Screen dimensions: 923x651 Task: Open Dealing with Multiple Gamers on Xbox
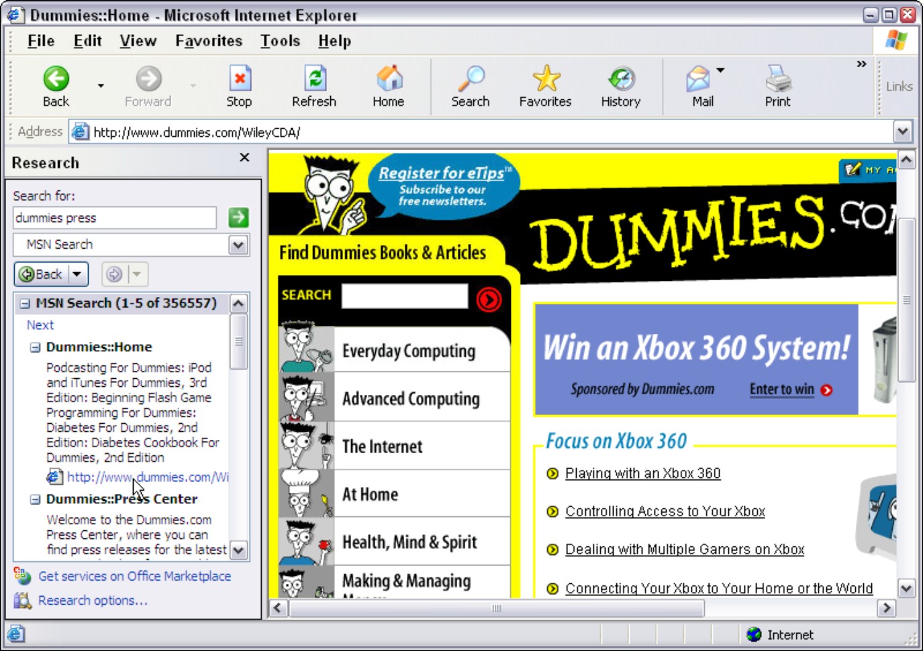684,549
